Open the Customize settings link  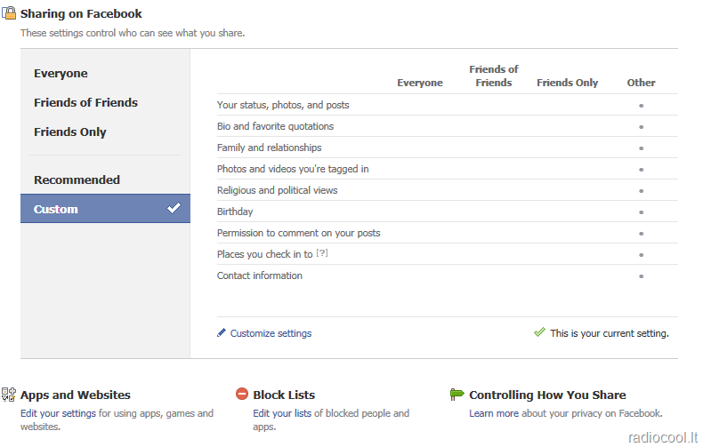pos(271,333)
